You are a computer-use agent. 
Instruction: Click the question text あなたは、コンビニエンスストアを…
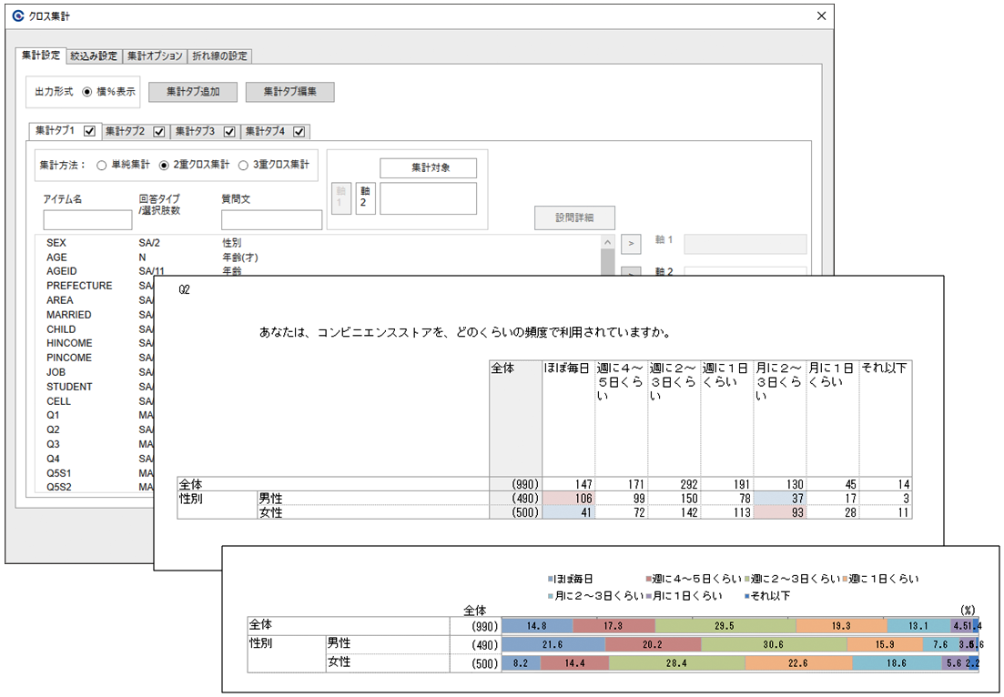pyautogui.click(x=465, y=333)
